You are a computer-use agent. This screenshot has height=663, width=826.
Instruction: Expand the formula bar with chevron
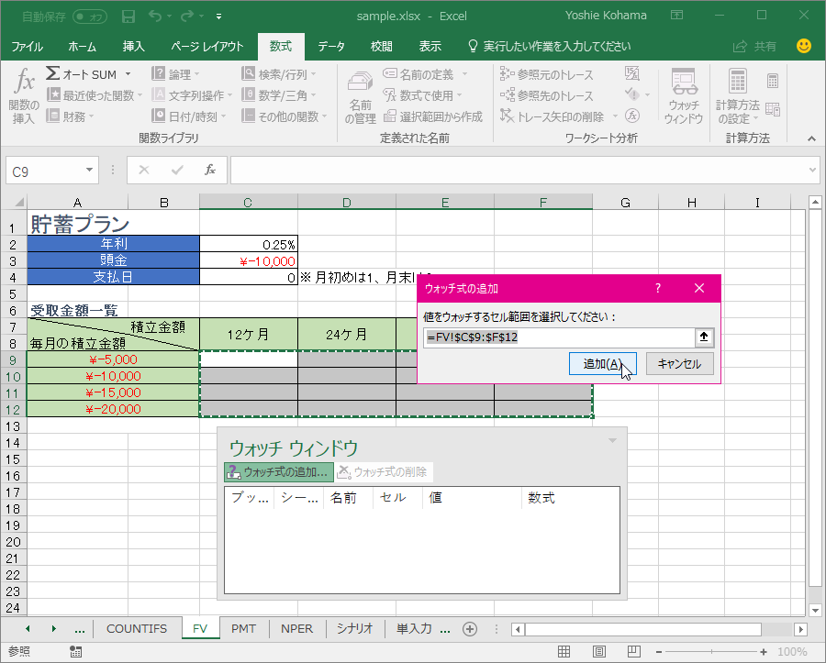pos(812,170)
